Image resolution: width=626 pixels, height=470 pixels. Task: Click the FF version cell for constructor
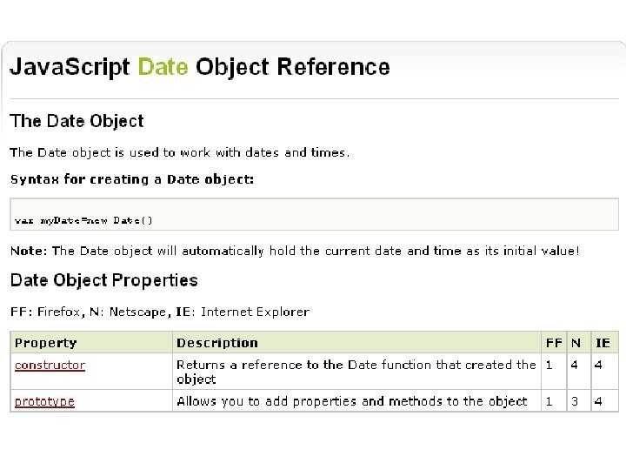[549, 366]
